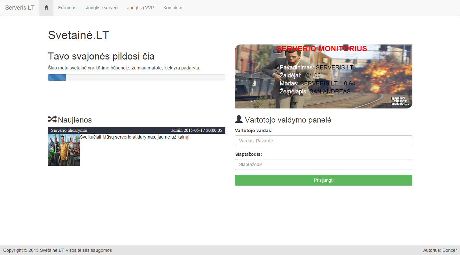Click the Sveikučiai news message text
This screenshot has width=460, height=255.
[x=135, y=137]
